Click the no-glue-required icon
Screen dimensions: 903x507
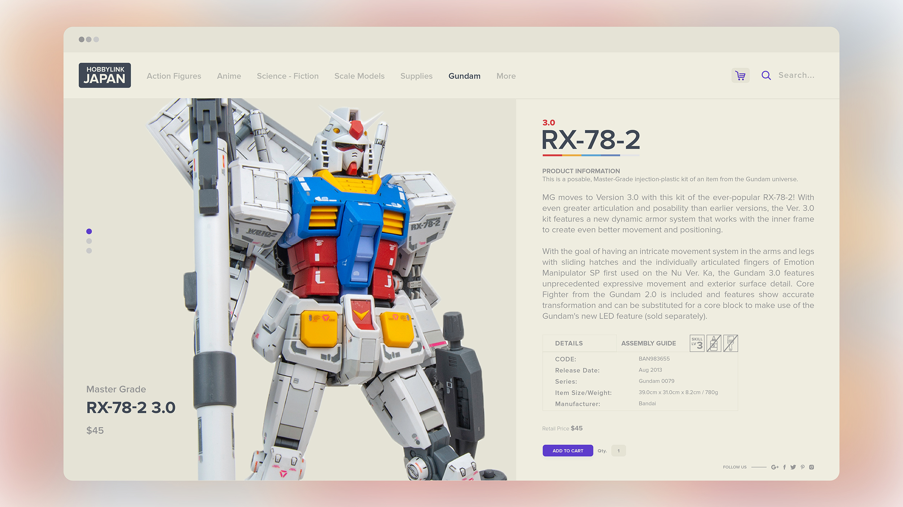point(714,343)
